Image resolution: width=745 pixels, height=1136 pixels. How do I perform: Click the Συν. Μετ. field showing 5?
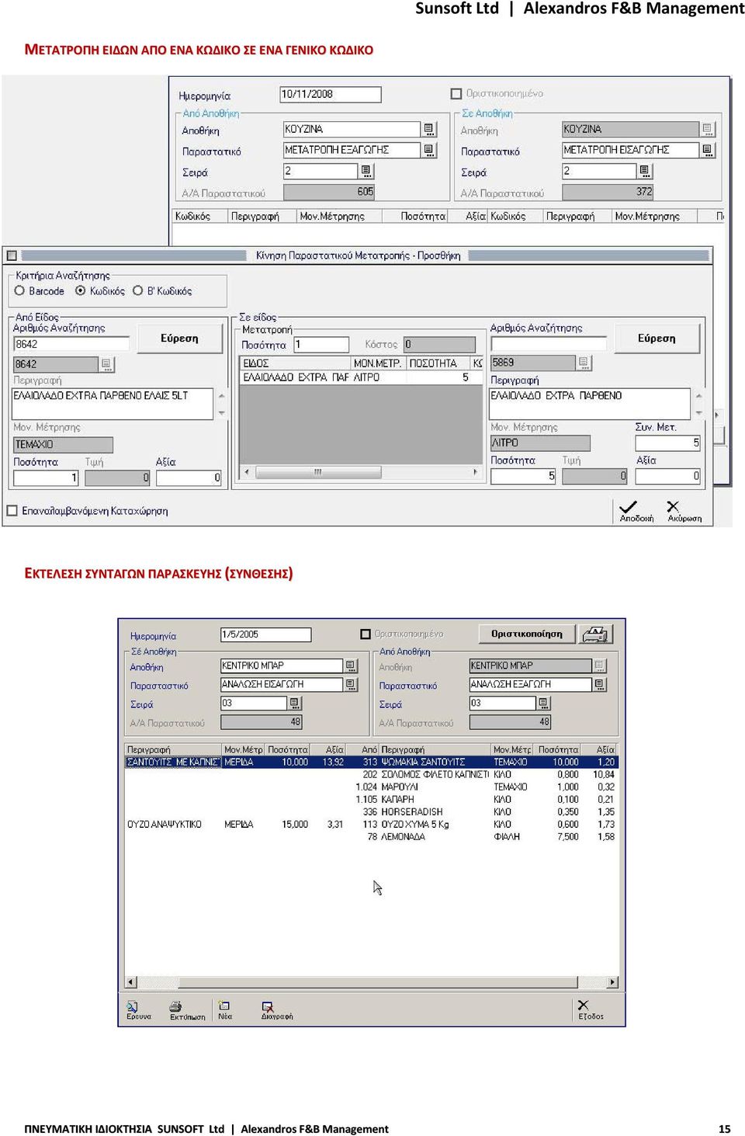(x=667, y=443)
